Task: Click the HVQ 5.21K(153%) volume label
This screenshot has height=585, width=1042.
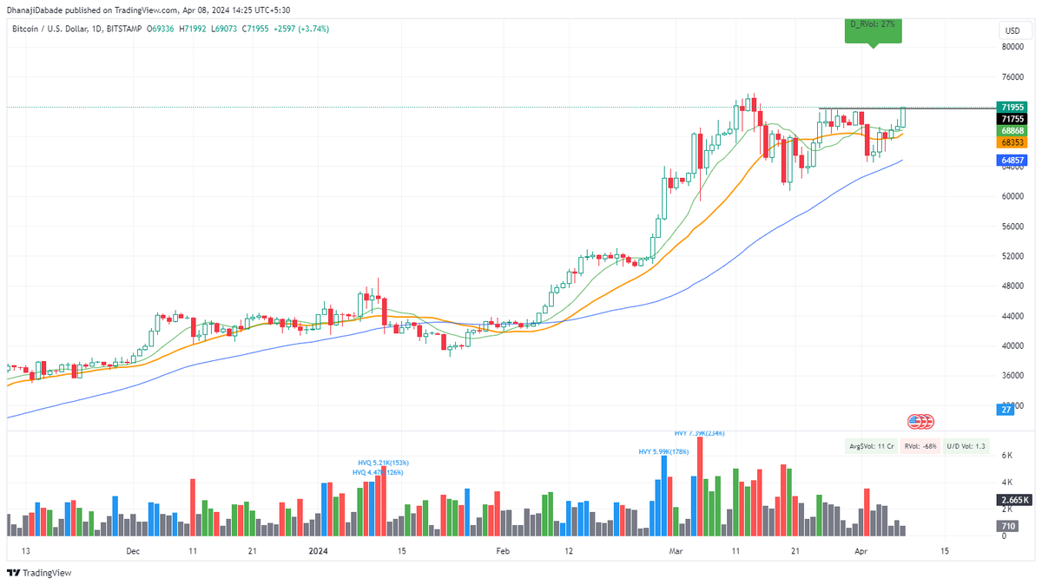Action: (x=384, y=463)
